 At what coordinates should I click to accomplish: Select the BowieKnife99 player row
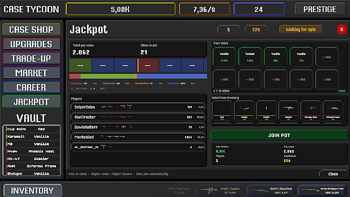click(x=138, y=127)
